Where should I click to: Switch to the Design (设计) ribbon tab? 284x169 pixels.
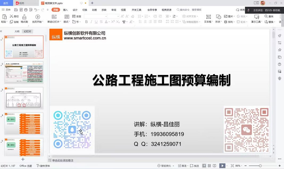[x=75, y=10]
